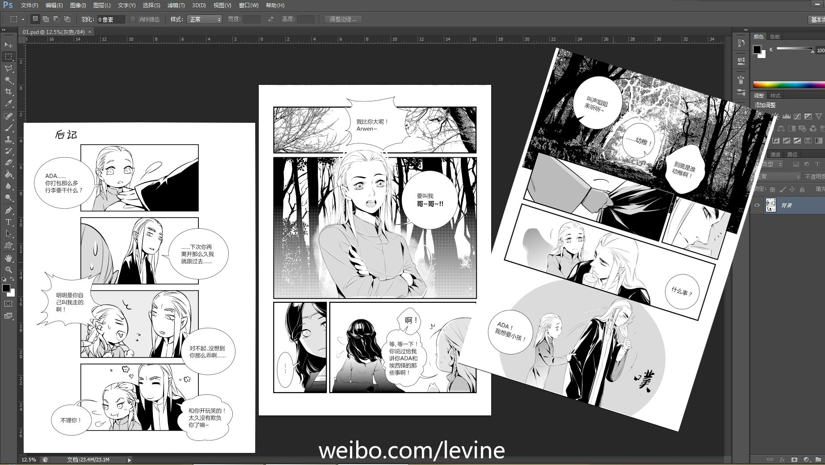Choose New Selection mode
Image resolution: width=825 pixels, height=465 pixels.
(x=35, y=19)
